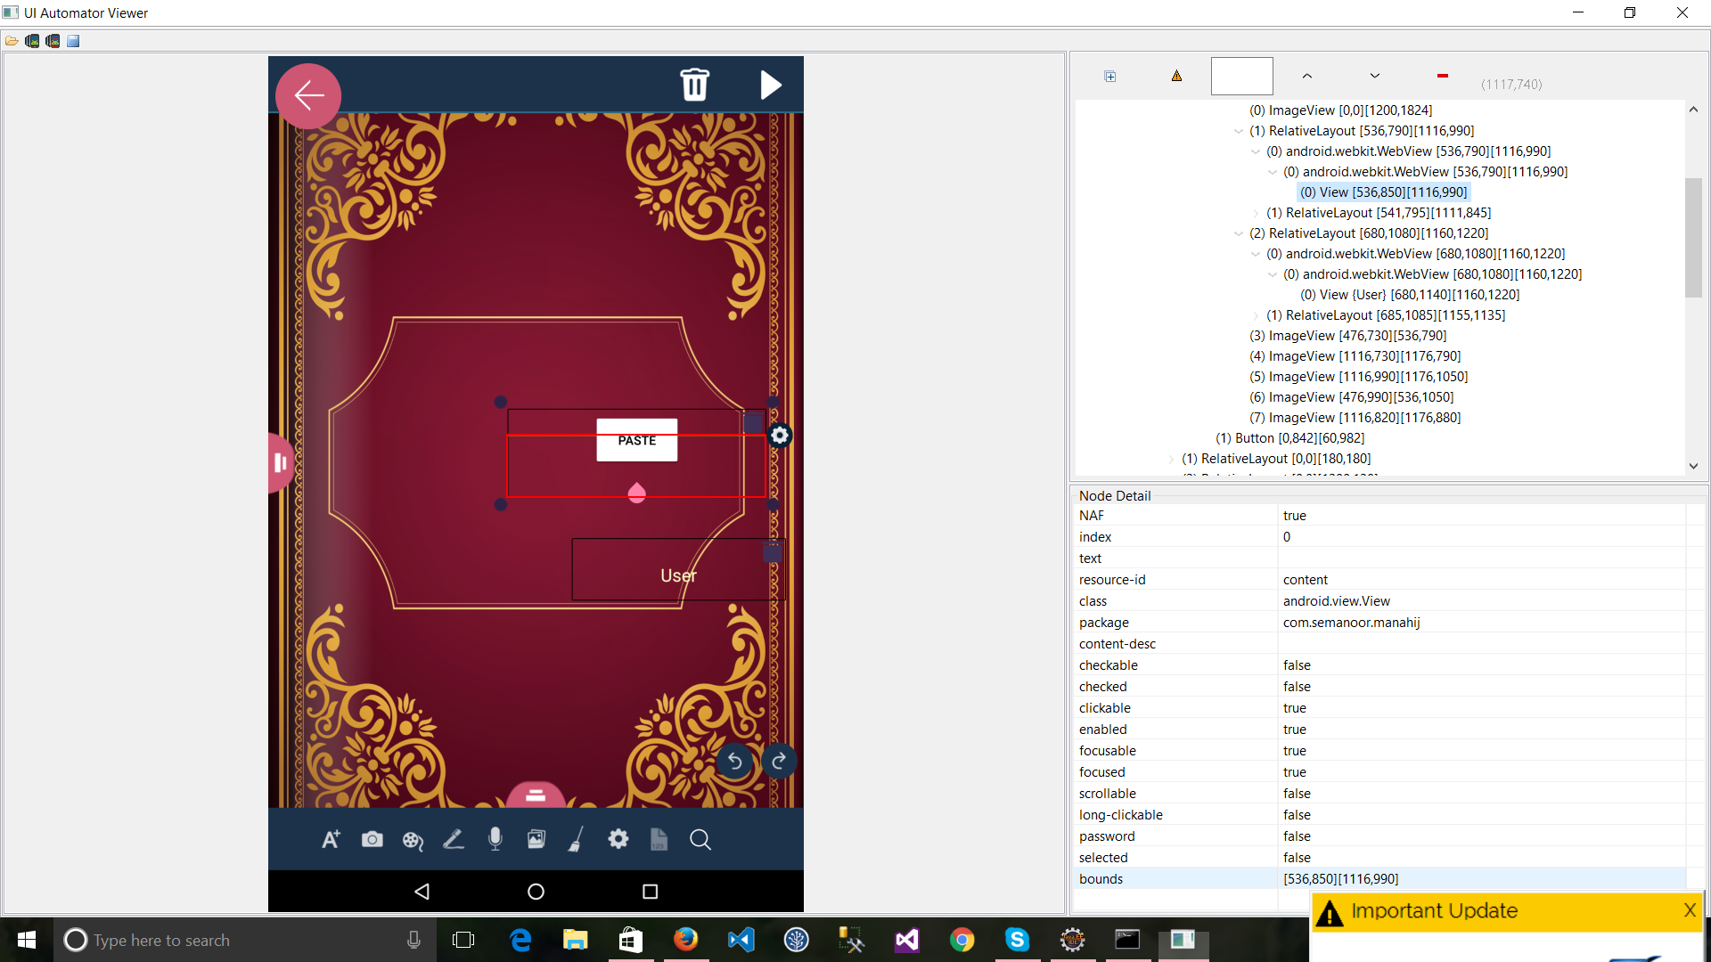Close the Important Update notification
The width and height of the screenshot is (1711, 962).
(x=1689, y=909)
